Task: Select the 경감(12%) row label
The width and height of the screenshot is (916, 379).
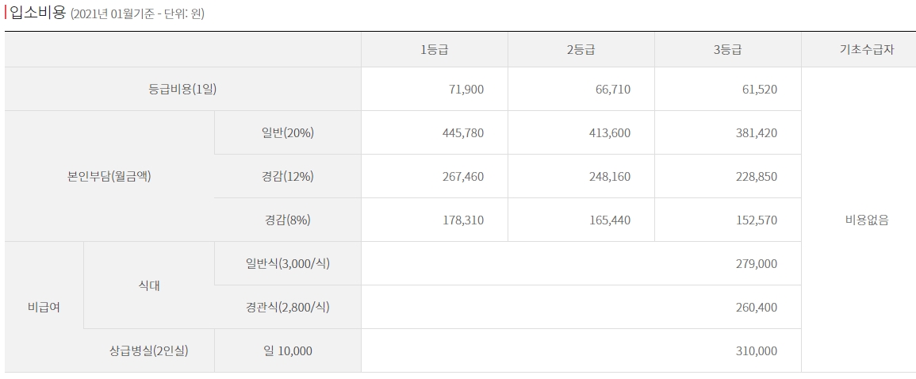Action: coord(288,176)
